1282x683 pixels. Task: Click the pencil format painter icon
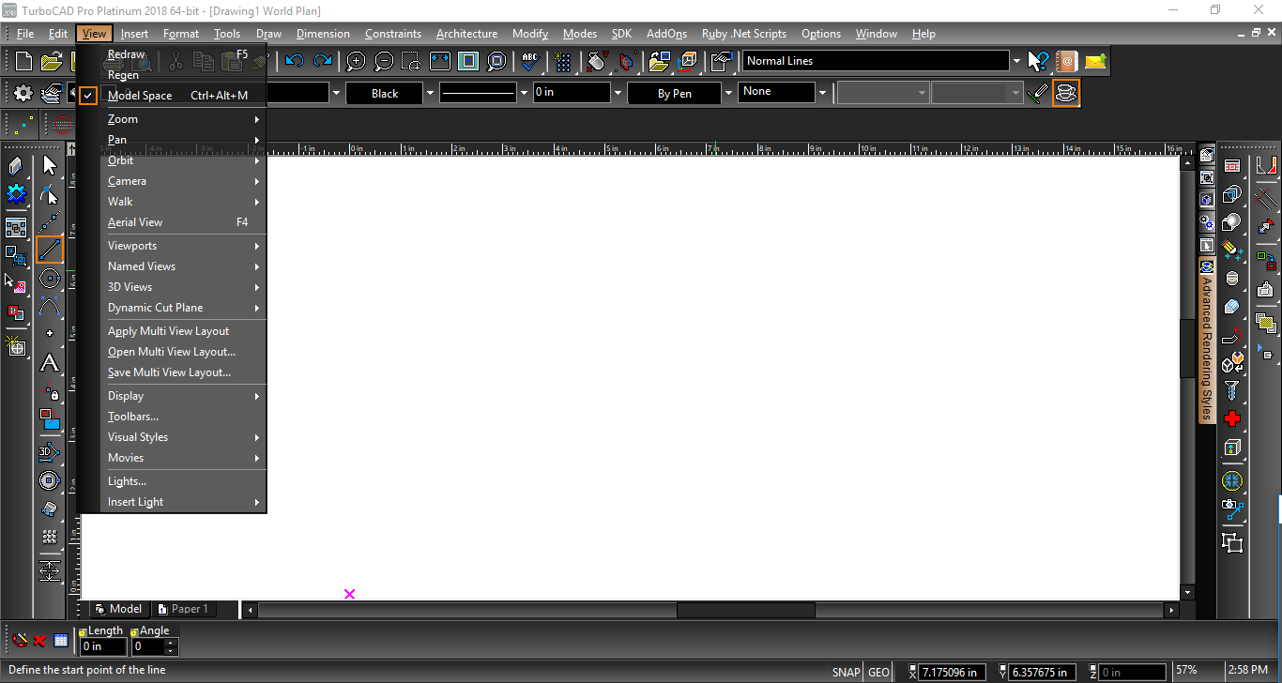click(x=1037, y=93)
